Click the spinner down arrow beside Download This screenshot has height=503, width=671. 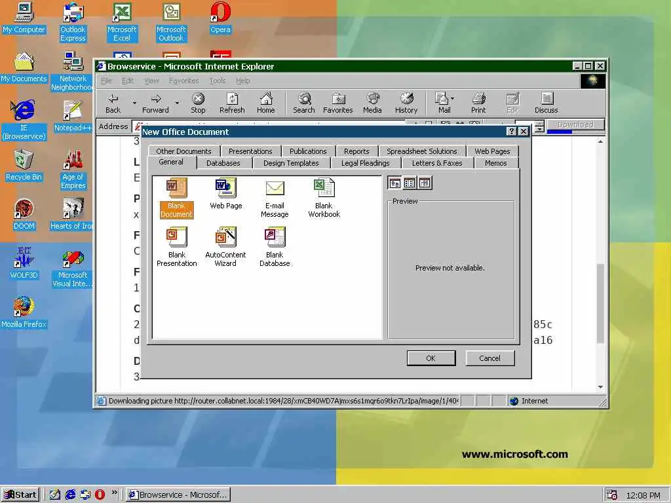[x=540, y=129]
